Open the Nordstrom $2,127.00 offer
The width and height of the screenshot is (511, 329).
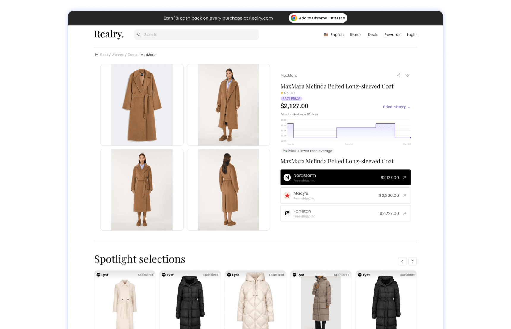(345, 177)
